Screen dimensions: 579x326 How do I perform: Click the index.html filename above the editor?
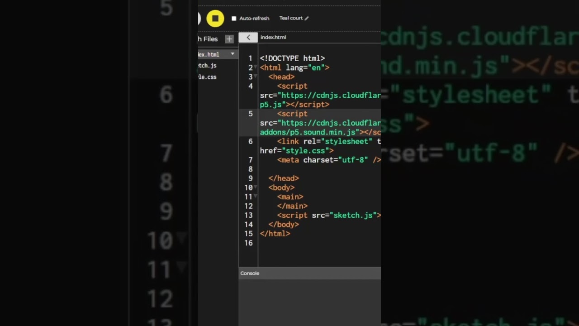click(273, 38)
